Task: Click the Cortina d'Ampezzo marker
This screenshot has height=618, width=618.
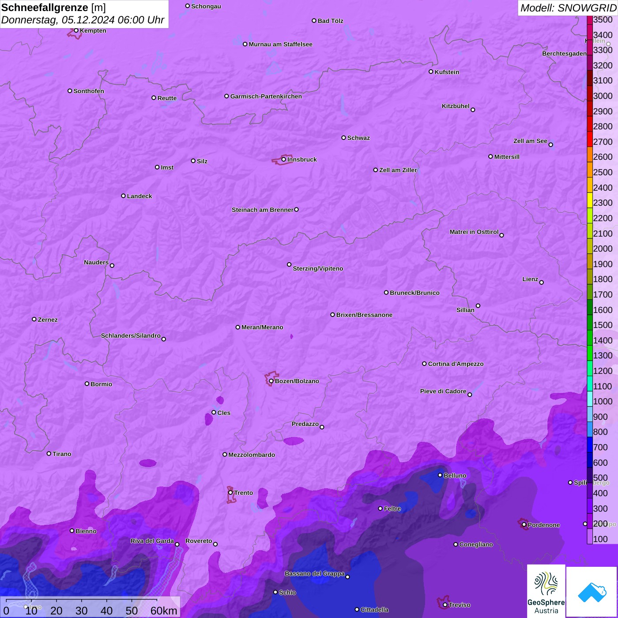Action: click(424, 364)
